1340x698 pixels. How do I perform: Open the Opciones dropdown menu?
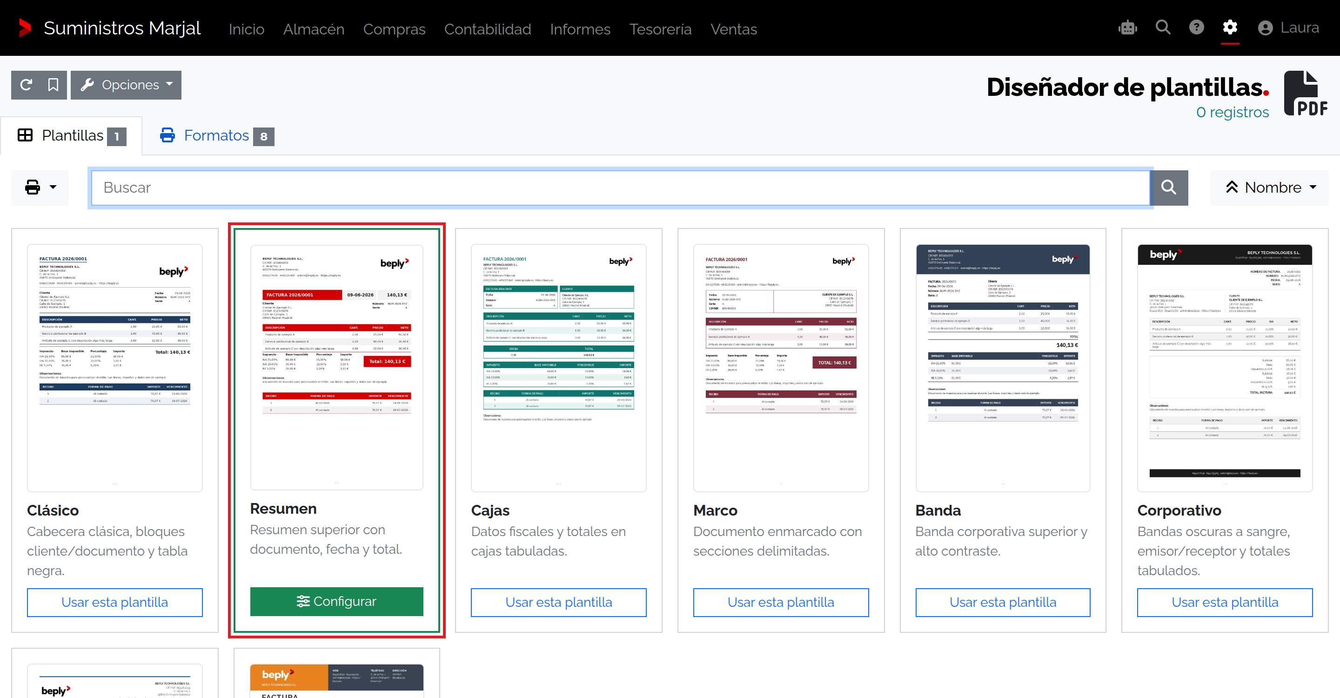tap(126, 85)
